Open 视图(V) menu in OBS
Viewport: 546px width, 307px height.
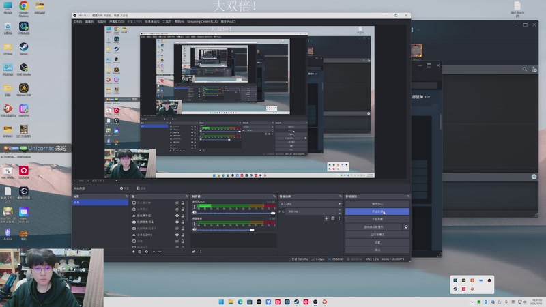(101, 22)
